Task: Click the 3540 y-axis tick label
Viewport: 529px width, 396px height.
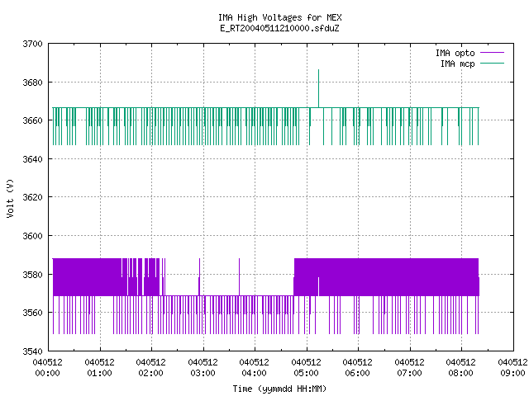Action: click(x=32, y=351)
